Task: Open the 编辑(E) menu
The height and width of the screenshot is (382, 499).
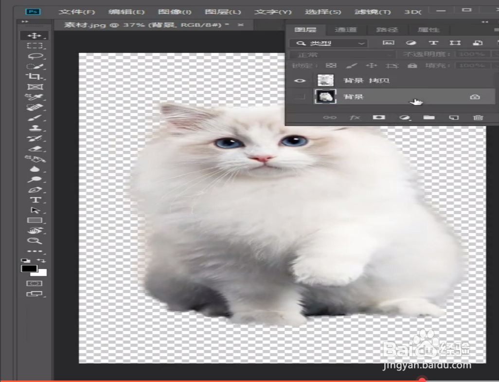Action: [126, 12]
